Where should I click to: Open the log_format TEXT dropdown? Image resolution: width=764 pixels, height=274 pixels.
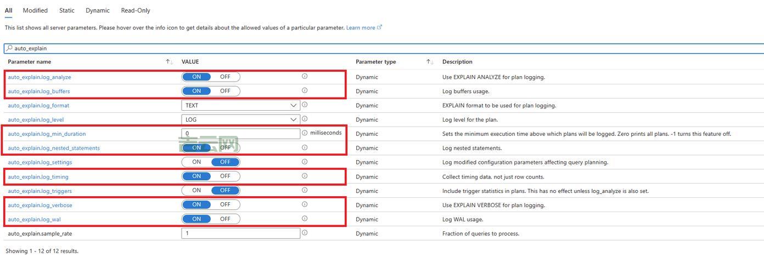coord(240,105)
